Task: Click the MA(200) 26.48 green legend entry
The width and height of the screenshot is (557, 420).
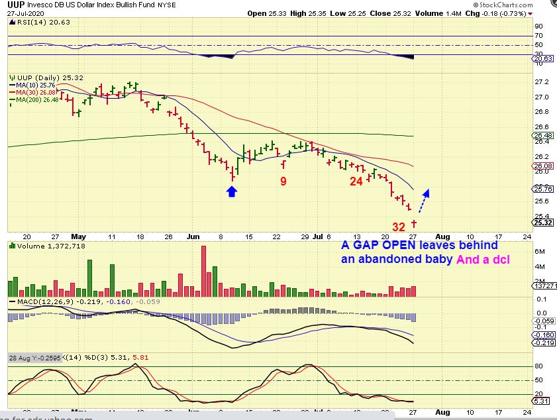Action: 34,100
